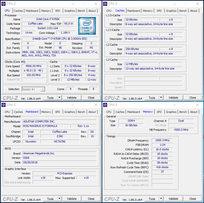
Task: Select the processor name Intel Core i7 9700K
Action: click(x=48, y=19)
